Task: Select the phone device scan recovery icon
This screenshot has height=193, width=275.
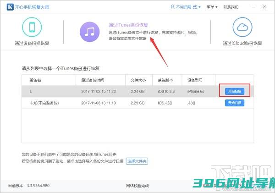Action: 32,27
